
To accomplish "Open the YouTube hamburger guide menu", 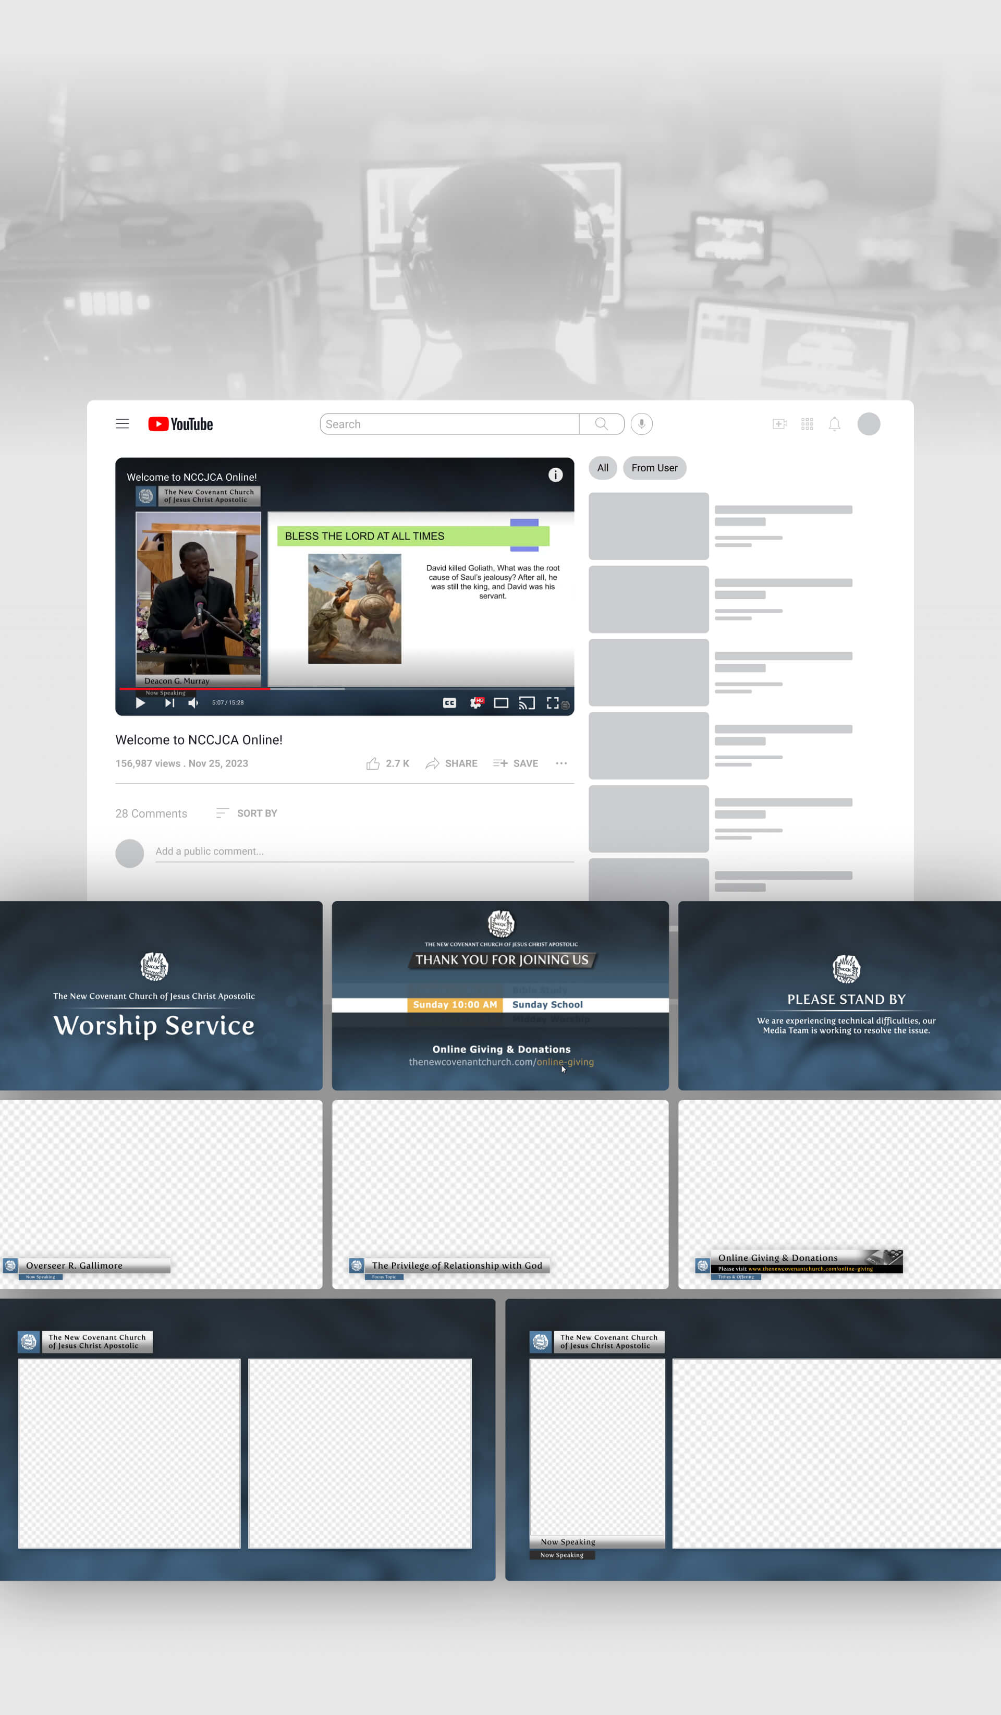I will 123,424.
